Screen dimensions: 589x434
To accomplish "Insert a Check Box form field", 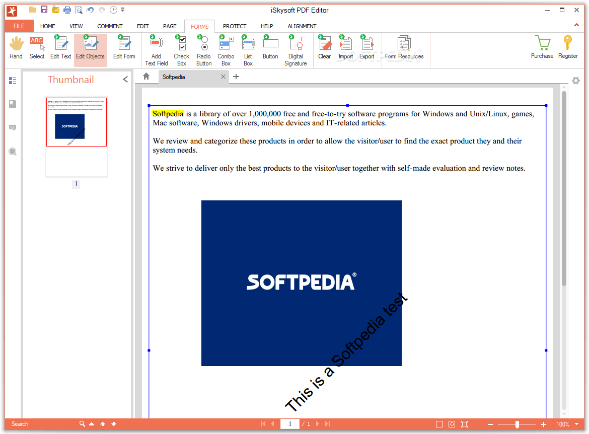I will pyautogui.click(x=182, y=51).
